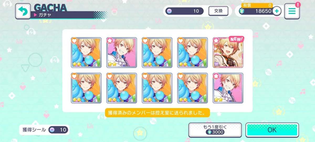Select the first card in bottom row

[86, 88]
